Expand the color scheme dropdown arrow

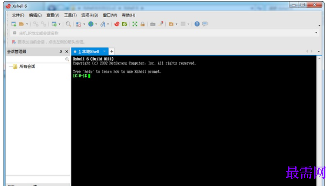pyautogui.click(x=84, y=24)
